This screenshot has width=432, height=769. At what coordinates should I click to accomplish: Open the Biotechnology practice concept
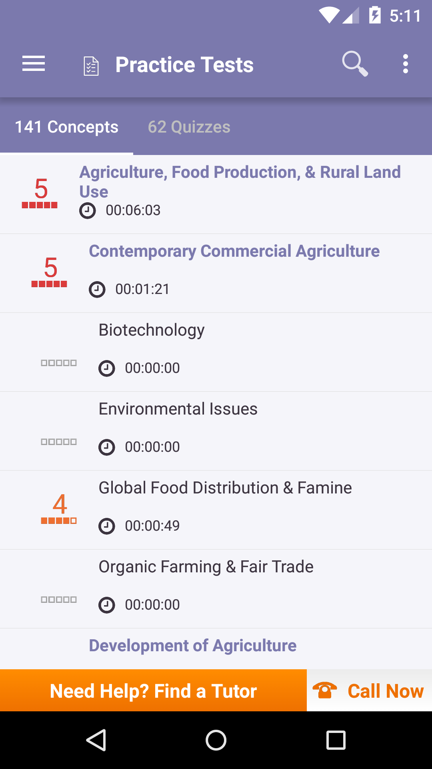click(216, 352)
